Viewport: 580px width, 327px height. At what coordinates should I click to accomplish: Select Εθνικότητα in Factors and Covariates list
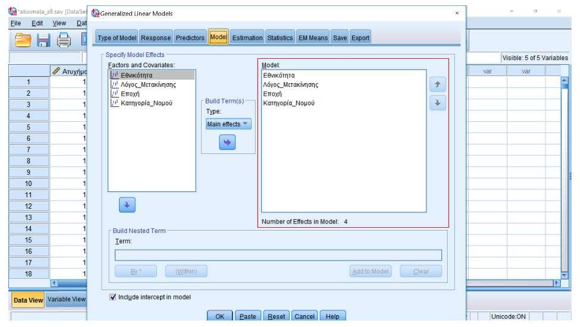[152, 75]
